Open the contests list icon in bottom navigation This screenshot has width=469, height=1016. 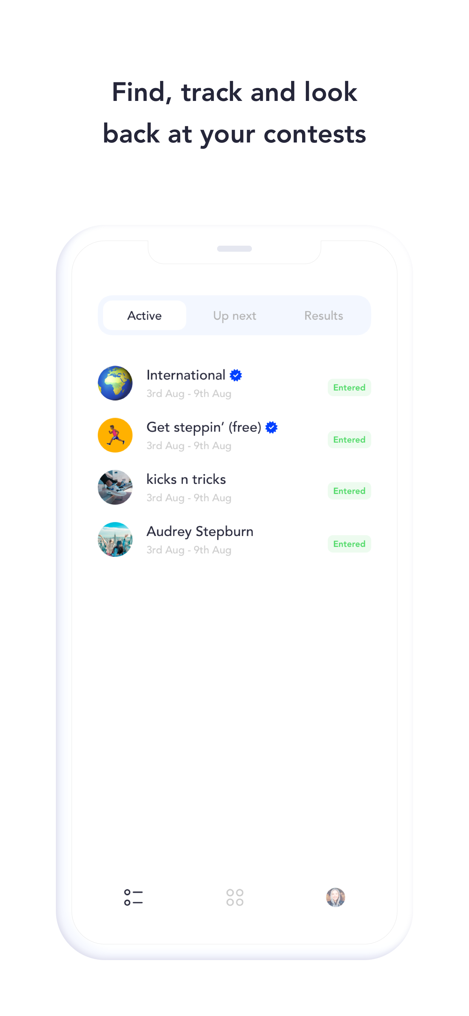point(133,897)
